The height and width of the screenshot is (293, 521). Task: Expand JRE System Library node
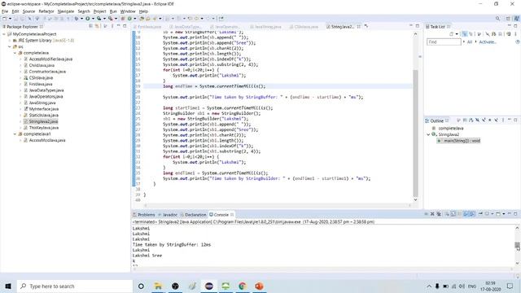pos(10,40)
